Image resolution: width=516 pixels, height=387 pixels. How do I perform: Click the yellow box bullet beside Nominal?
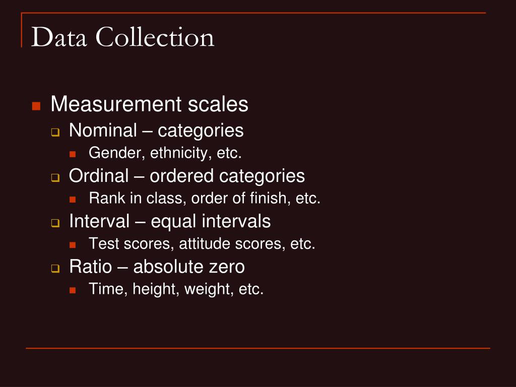[55, 133]
